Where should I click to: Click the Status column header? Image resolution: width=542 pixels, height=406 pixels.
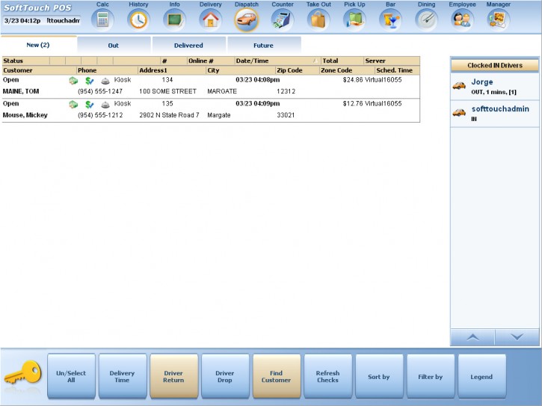click(x=26, y=61)
